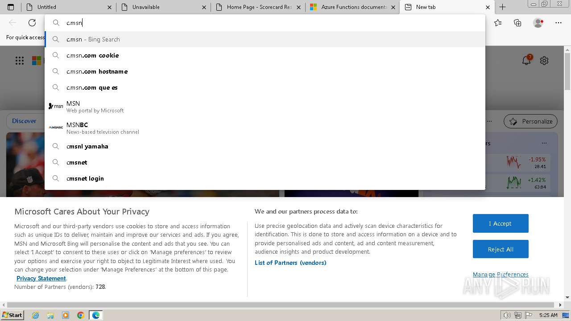571x321 pixels.
Task: Open feed options ellipsis beside Personalize
Action: tap(490, 121)
